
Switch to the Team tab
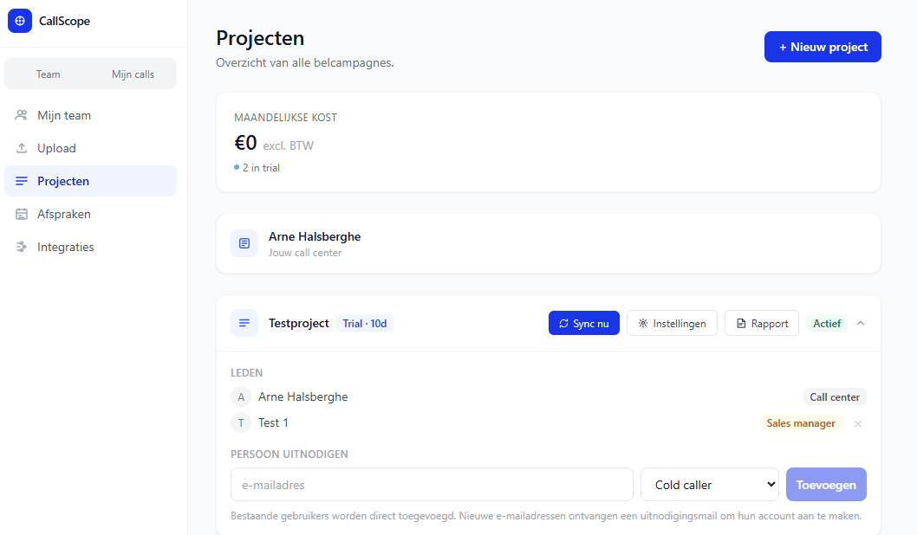point(48,74)
